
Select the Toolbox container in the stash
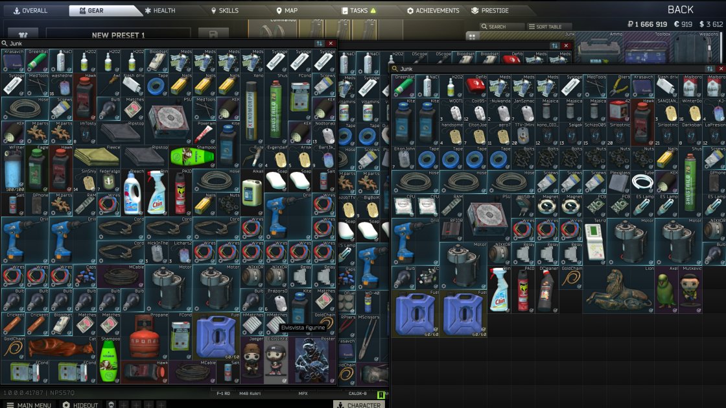tap(648, 48)
